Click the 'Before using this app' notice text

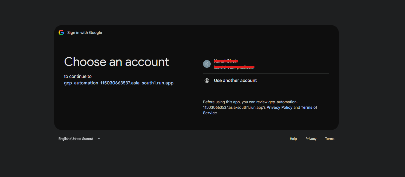click(x=260, y=107)
